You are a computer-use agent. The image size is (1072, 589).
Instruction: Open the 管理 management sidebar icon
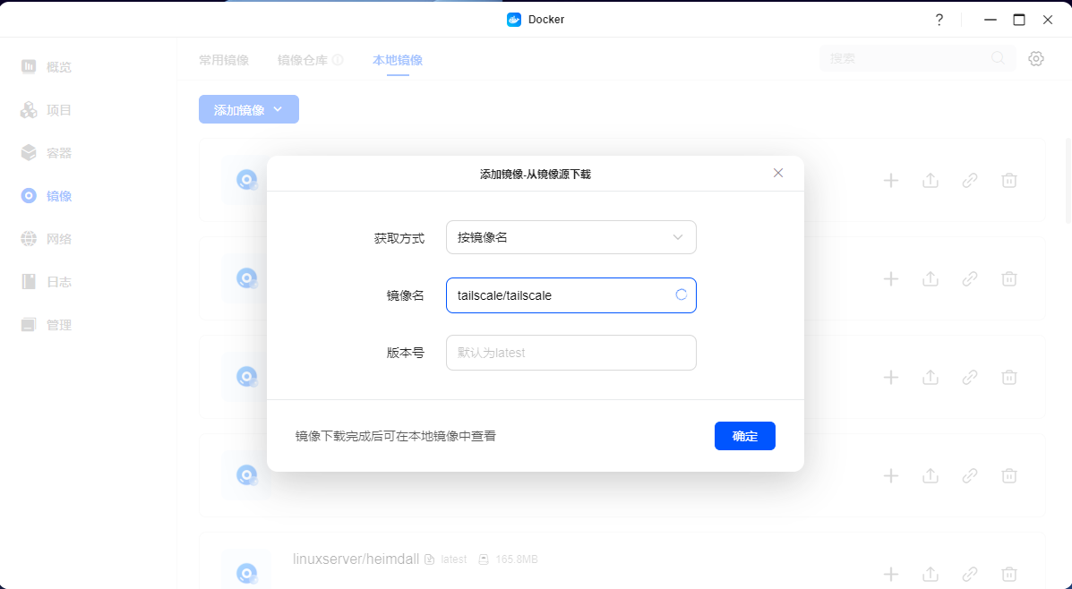(x=29, y=325)
